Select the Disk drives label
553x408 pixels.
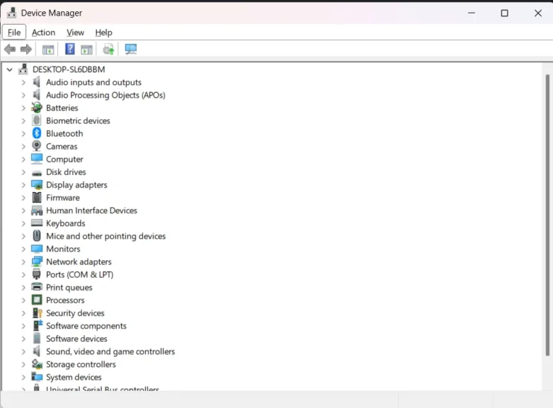66,172
